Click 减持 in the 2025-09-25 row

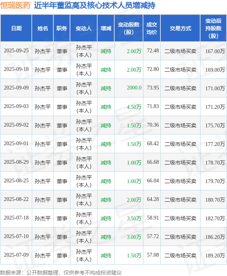[x=106, y=51]
